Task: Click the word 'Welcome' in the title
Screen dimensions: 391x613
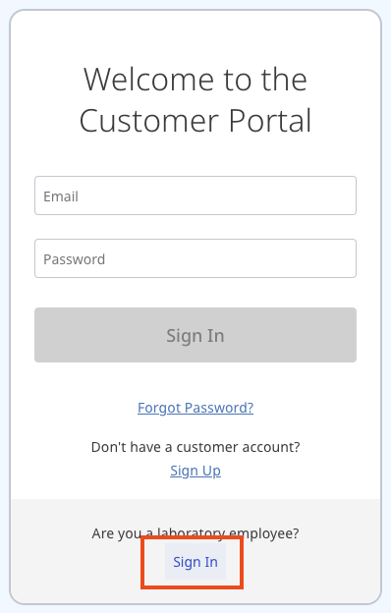Action: pyautogui.click(x=149, y=80)
